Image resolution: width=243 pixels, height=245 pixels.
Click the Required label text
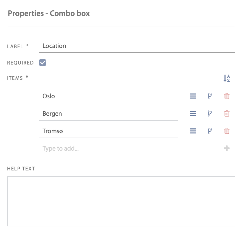click(20, 63)
